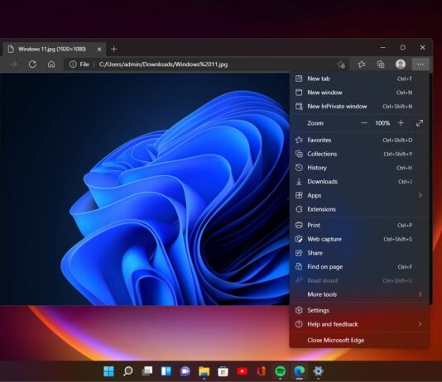Open the Favorites toolbar icon

(362, 64)
